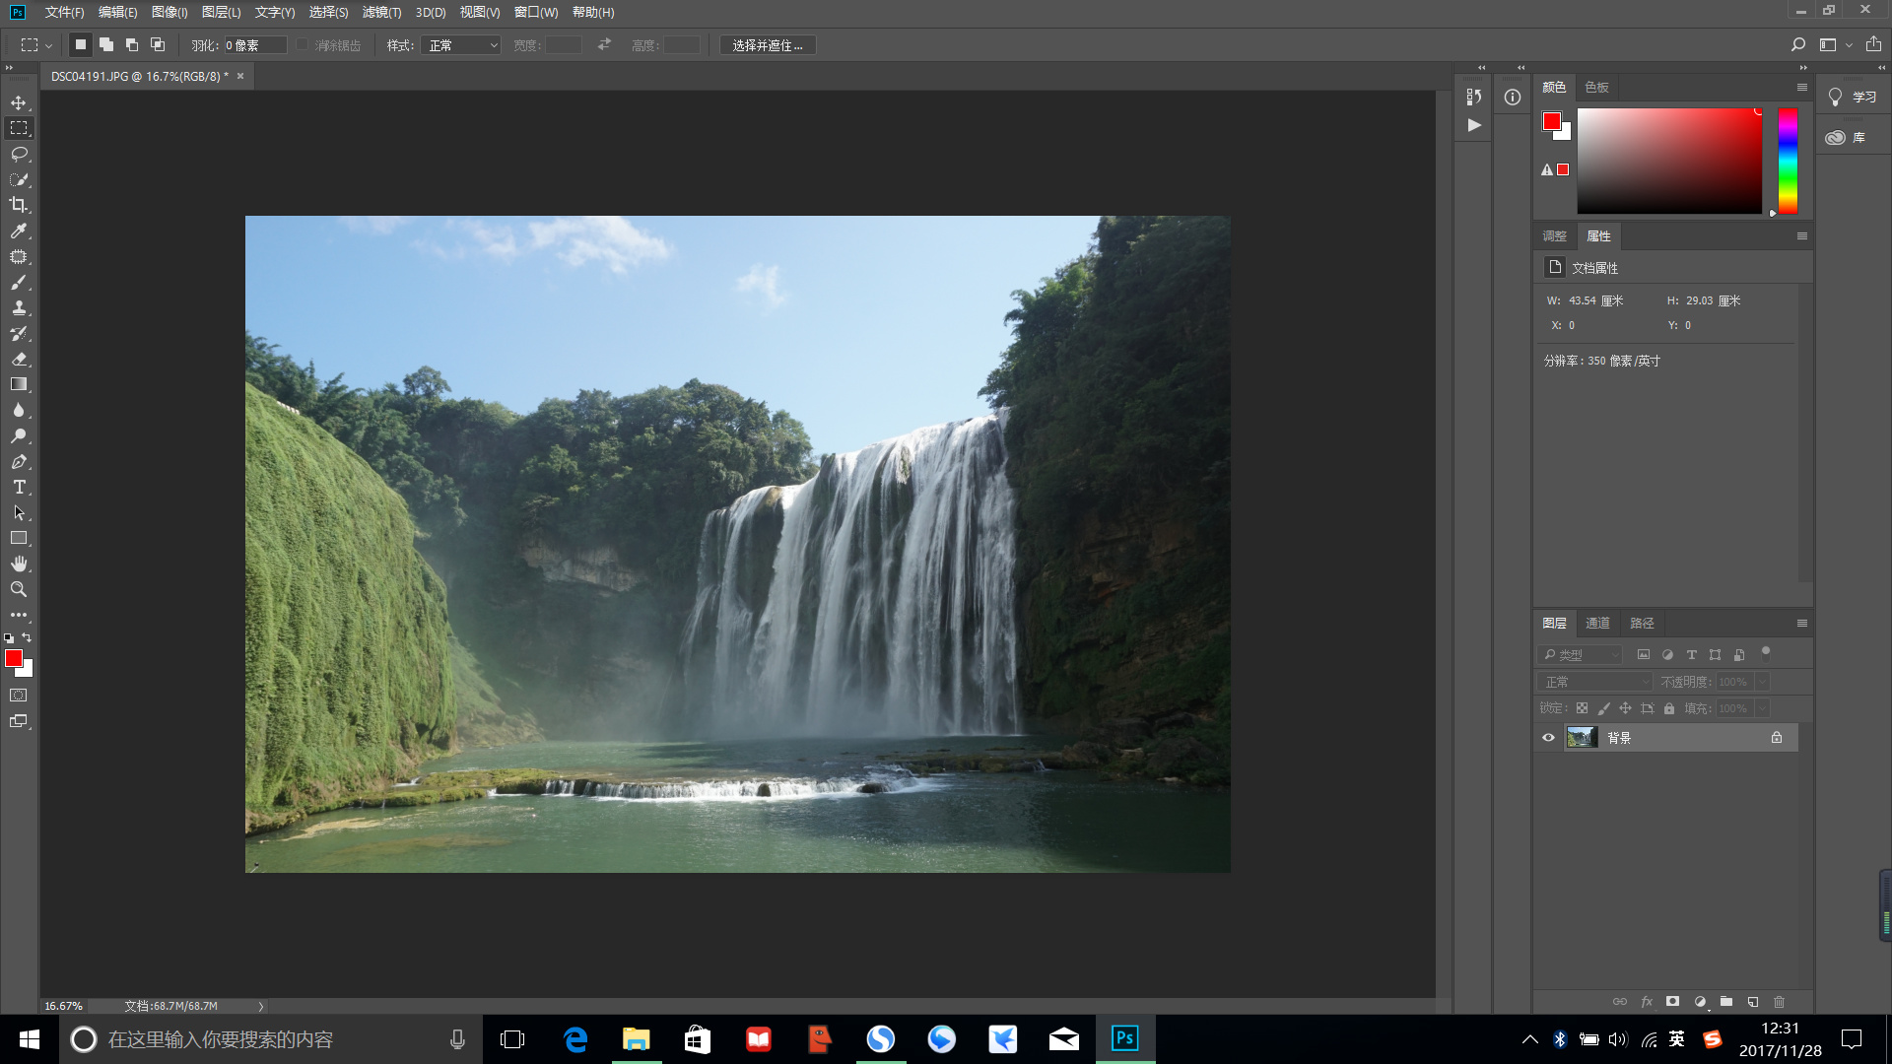
Task: Open the Layers panel flyout menu
Action: pyautogui.click(x=1801, y=624)
